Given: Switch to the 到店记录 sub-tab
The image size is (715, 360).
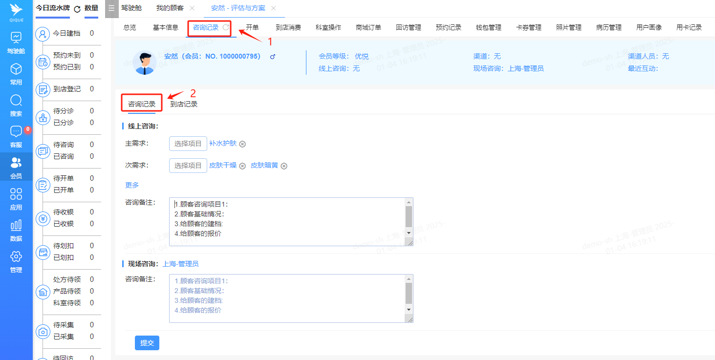Looking at the screenshot, I should tap(184, 103).
